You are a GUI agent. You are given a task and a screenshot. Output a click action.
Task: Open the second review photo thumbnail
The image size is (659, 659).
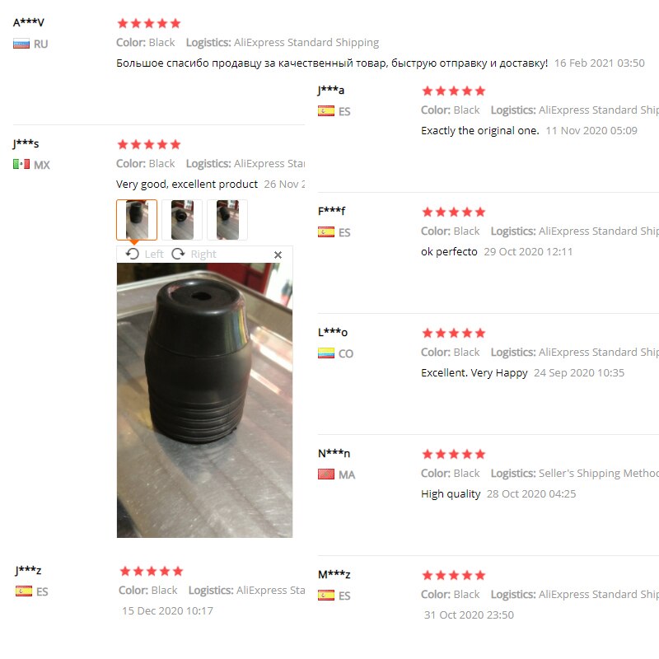[x=182, y=220]
